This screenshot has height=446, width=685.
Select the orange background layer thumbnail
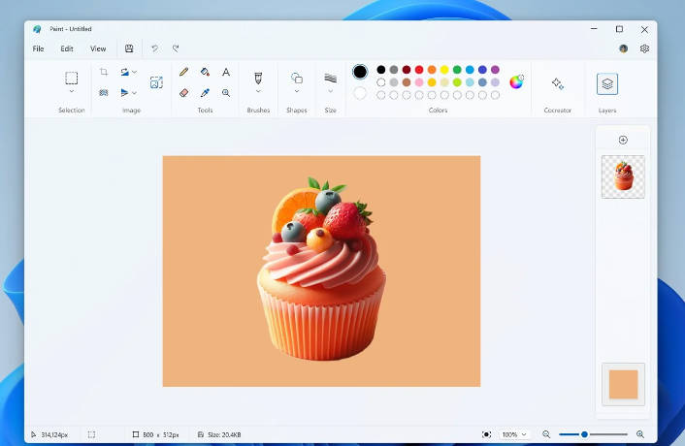coord(624,385)
